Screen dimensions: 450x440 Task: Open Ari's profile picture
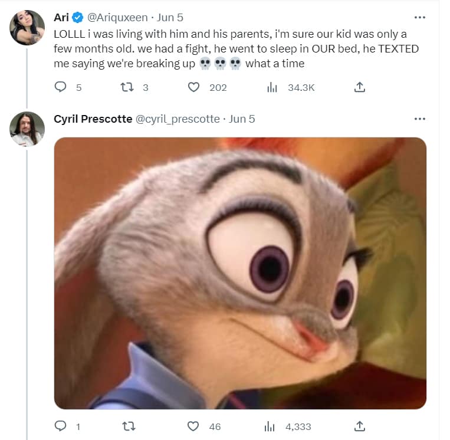pyautogui.click(x=27, y=28)
